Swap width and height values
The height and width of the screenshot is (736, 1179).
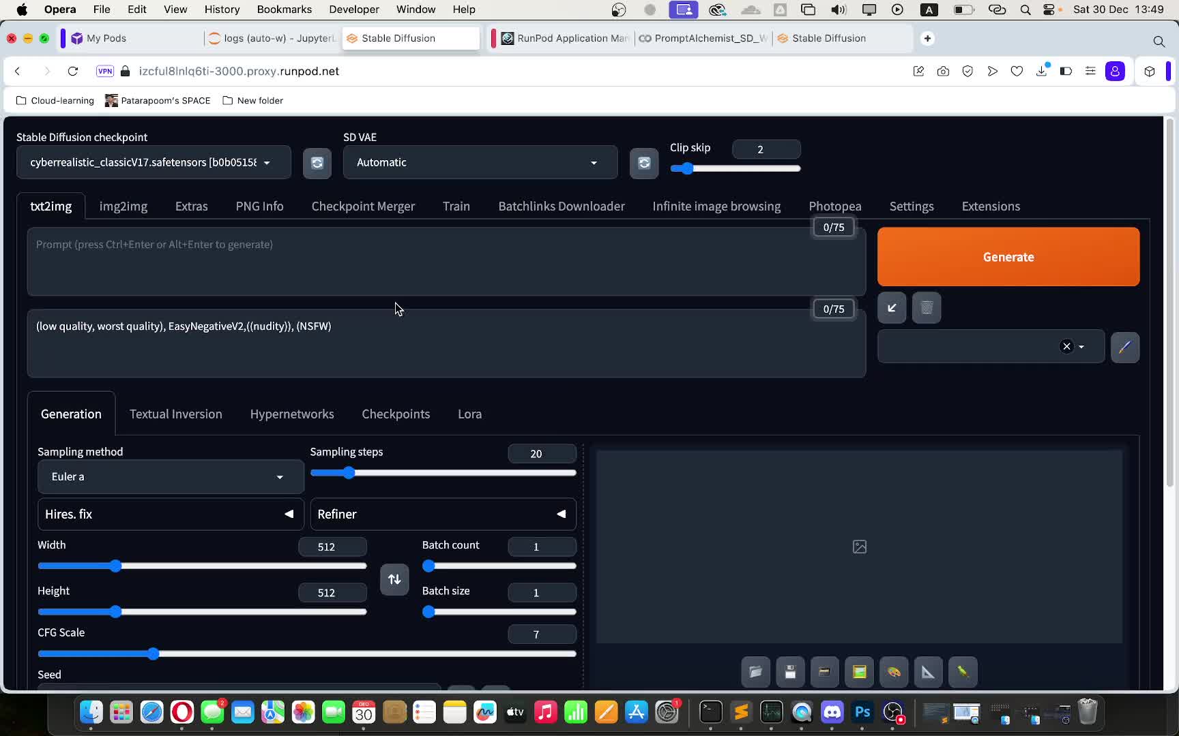coord(394,579)
